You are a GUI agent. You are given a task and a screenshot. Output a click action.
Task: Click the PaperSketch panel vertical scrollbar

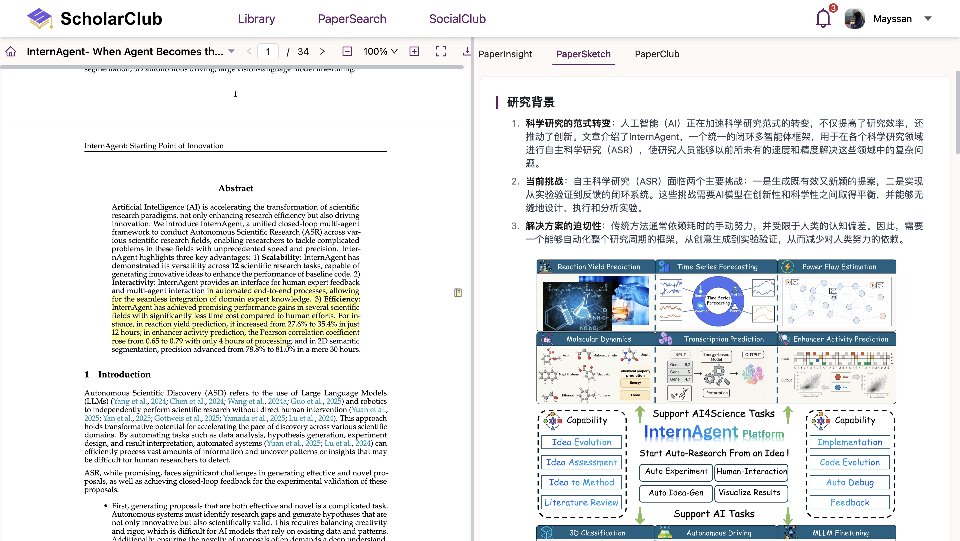957,112
